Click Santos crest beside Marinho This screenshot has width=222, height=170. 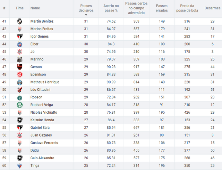pos(20,59)
